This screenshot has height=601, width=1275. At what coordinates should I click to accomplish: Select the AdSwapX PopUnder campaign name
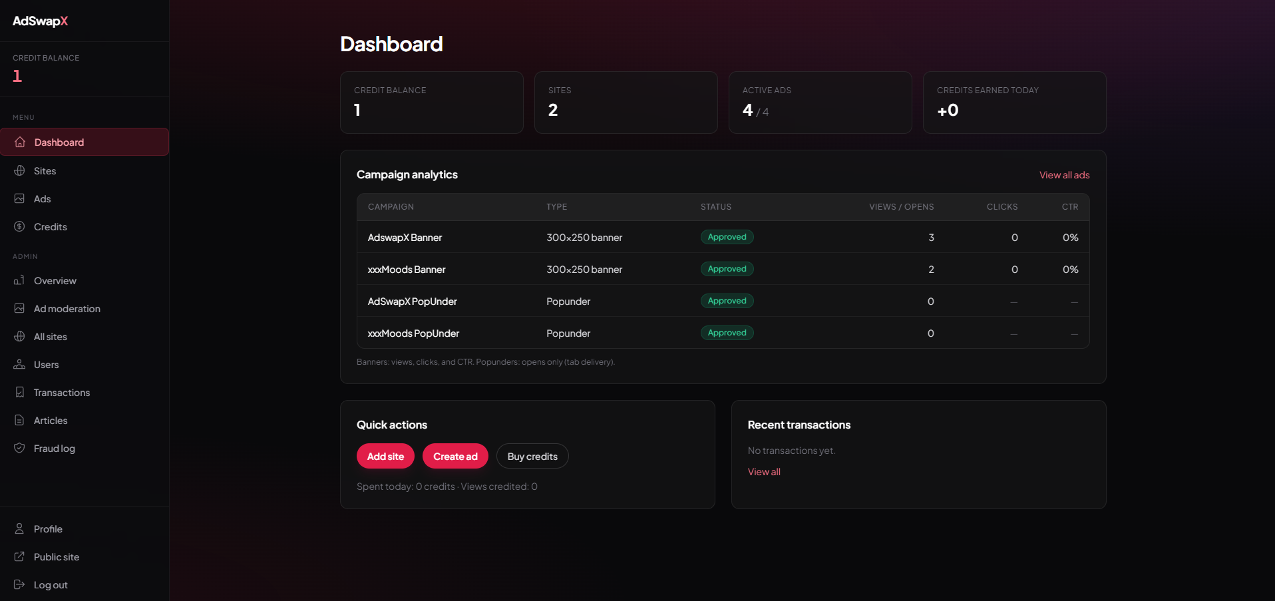(412, 301)
